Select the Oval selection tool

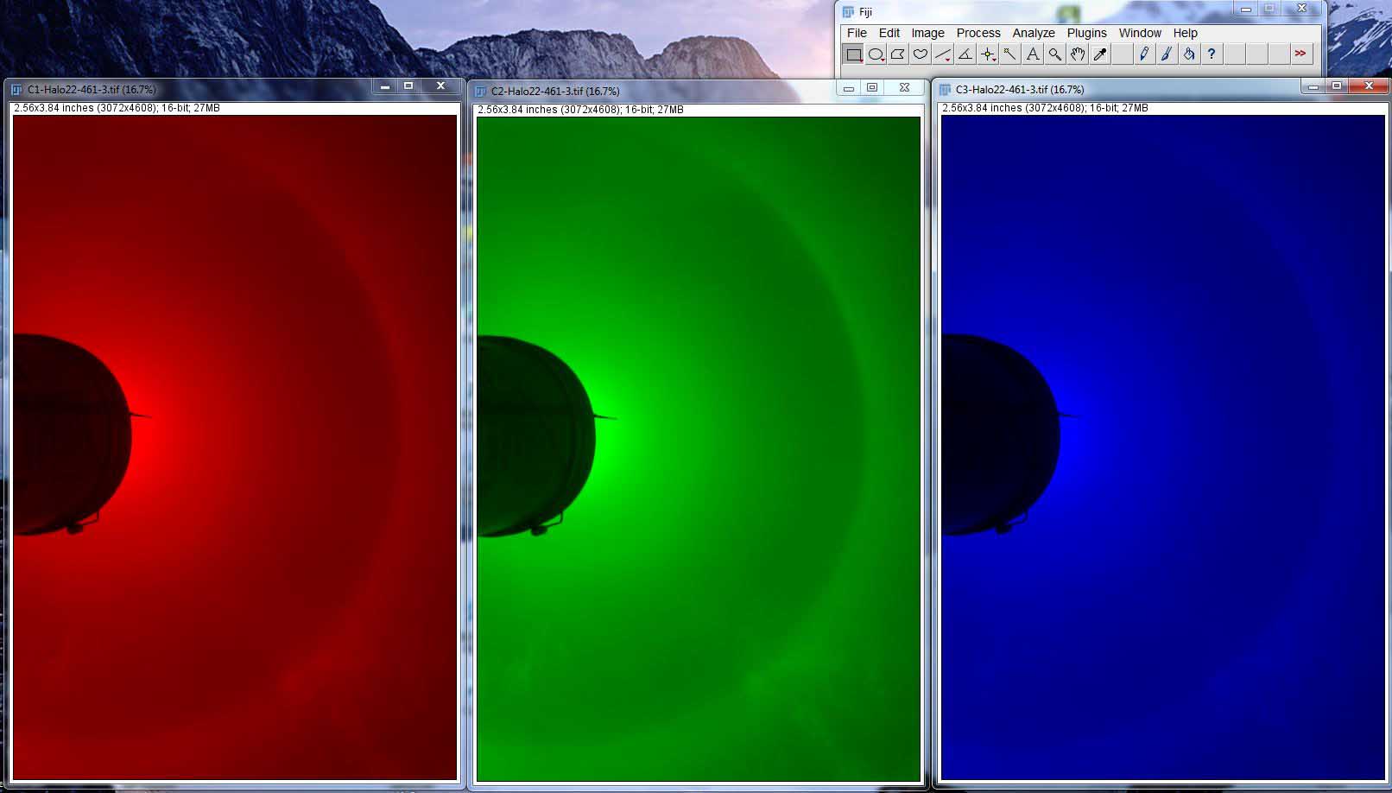[876, 54]
